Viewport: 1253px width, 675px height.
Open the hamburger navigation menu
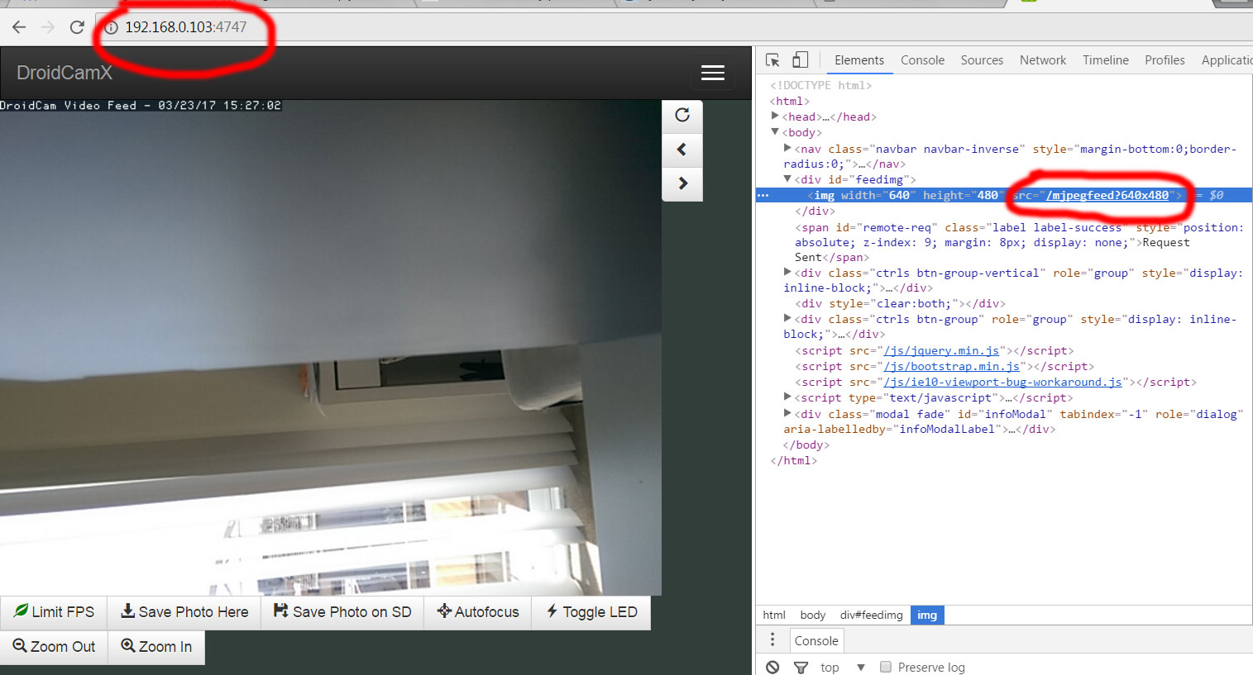[712, 73]
